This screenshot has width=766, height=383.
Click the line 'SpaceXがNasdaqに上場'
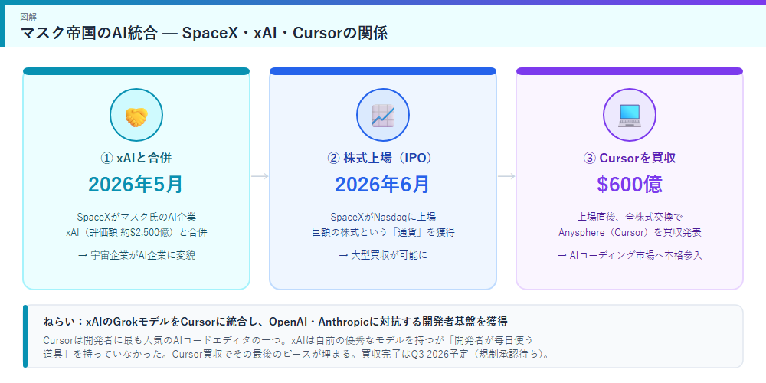click(383, 217)
